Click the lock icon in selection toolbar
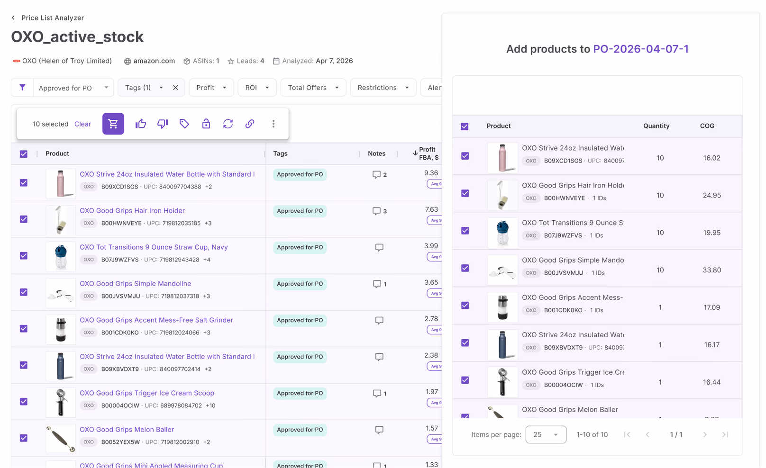The width and height of the screenshot is (766, 468). [206, 124]
